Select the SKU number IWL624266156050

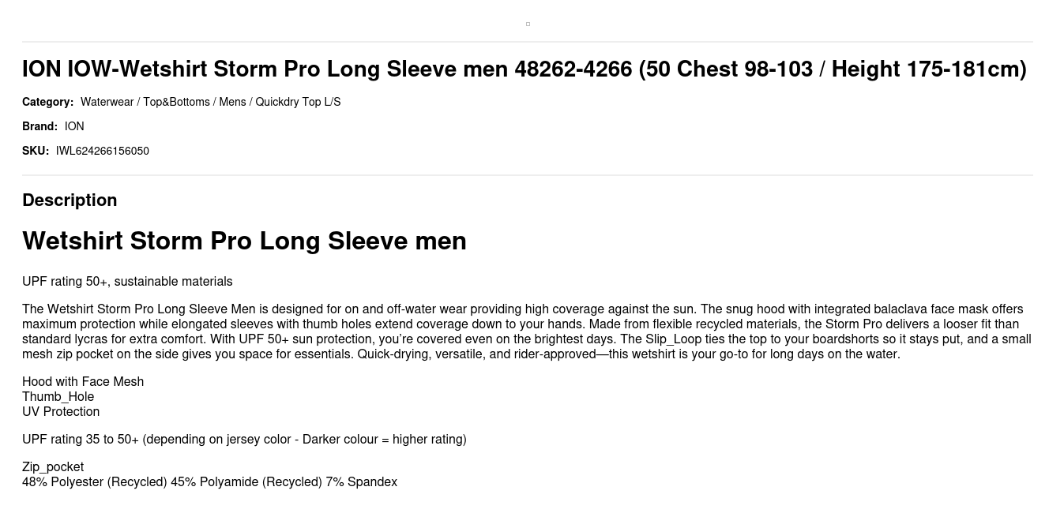click(103, 151)
